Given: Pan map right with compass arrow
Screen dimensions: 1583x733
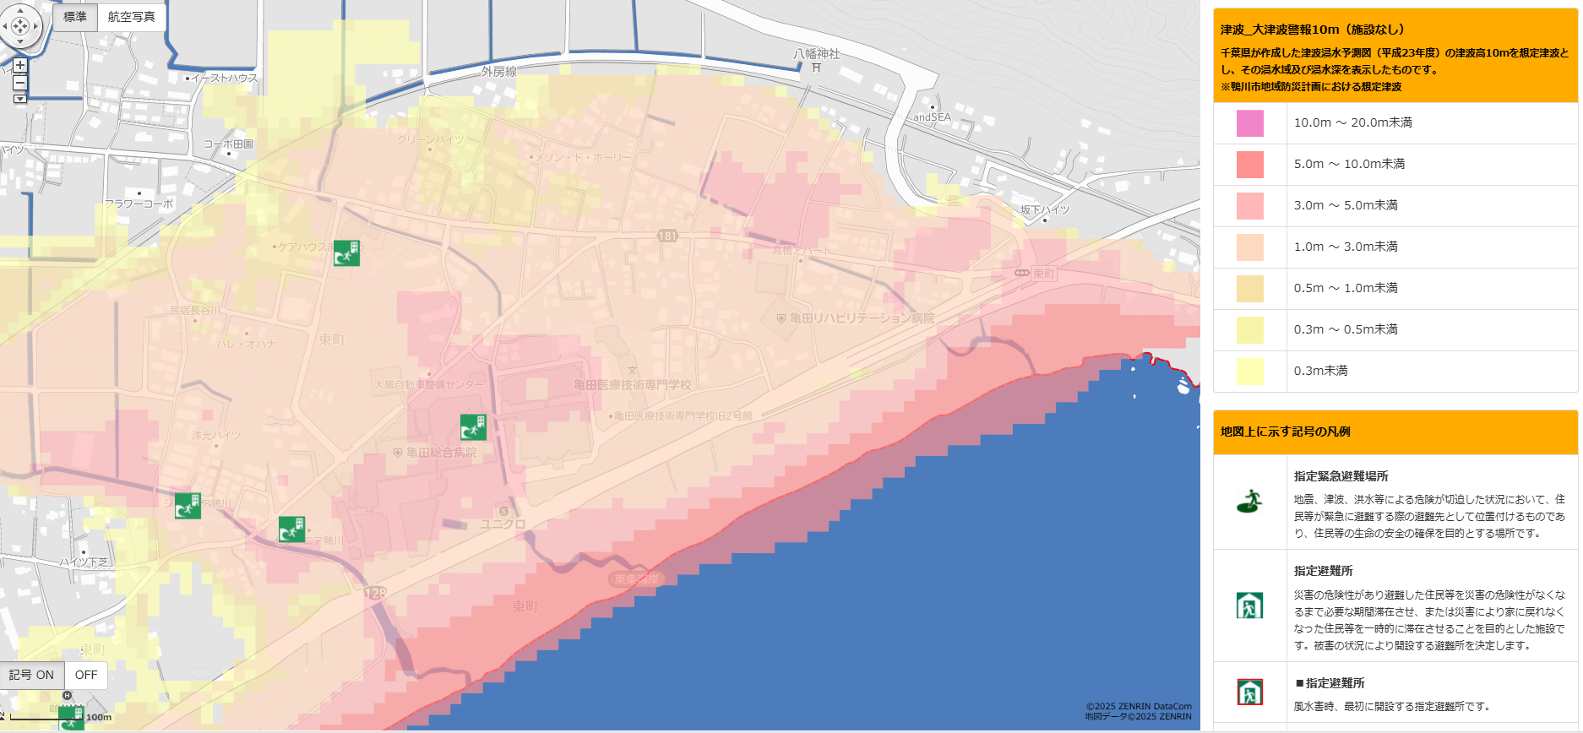Looking at the screenshot, I should pyautogui.click(x=35, y=26).
